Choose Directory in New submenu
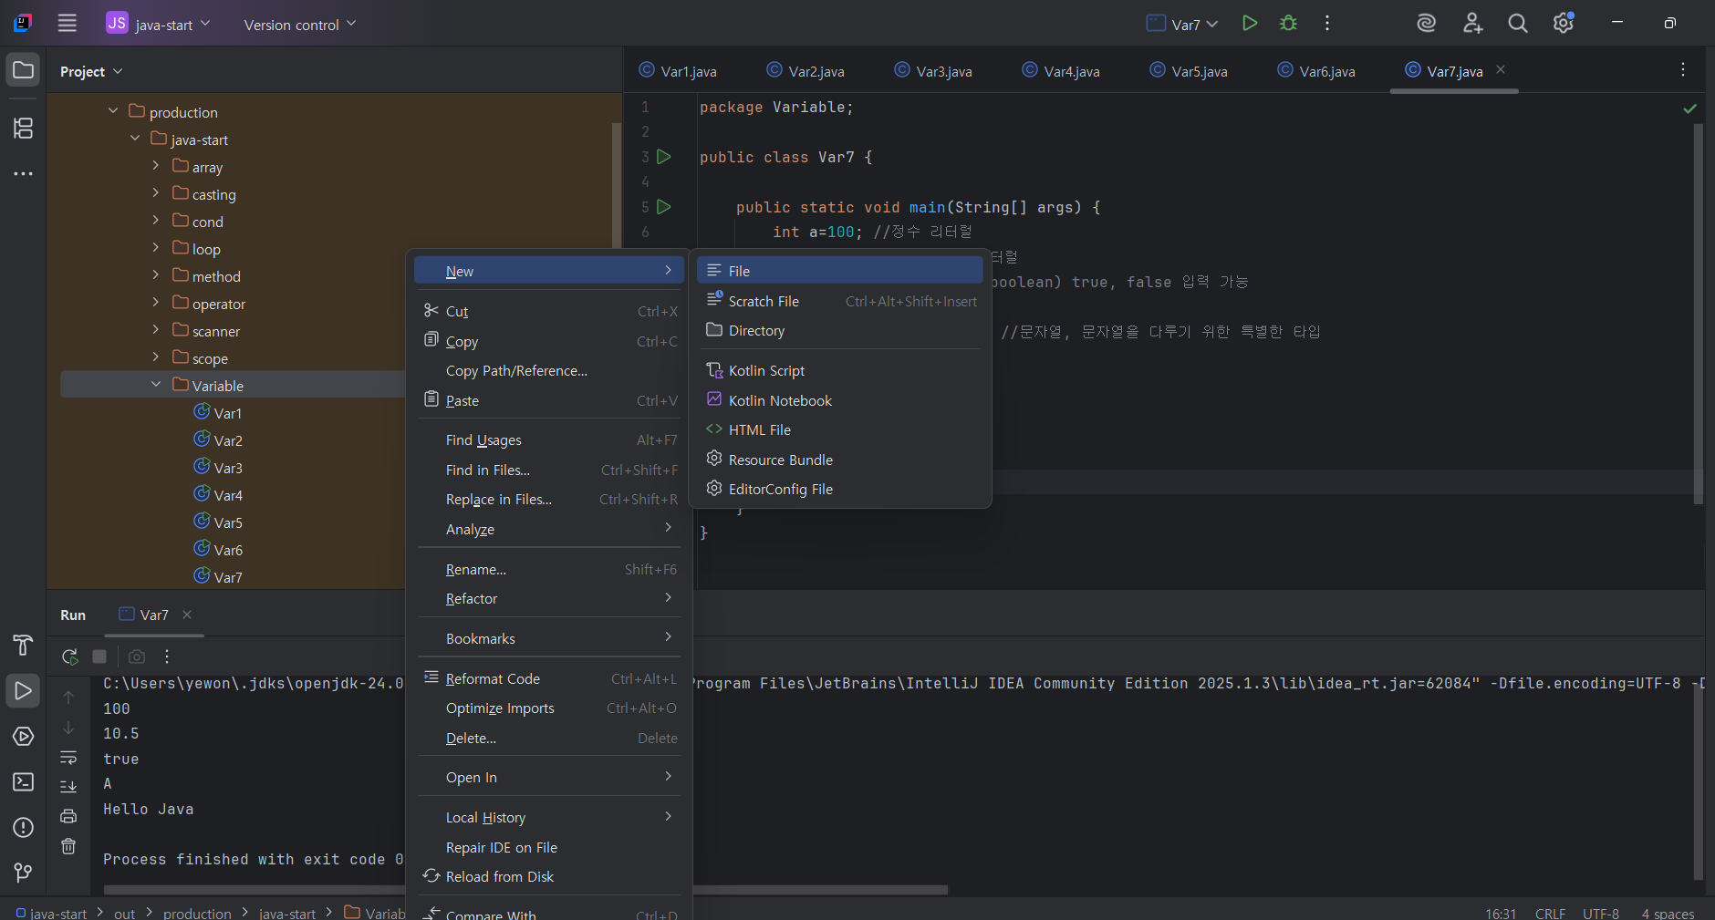This screenshot has height=920, width=1715. (x=840, y=330)
